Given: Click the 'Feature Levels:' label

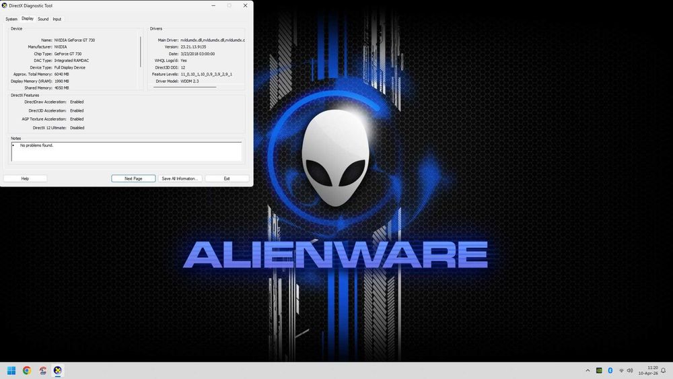Looking at the screenshot, I should point(165,74).
